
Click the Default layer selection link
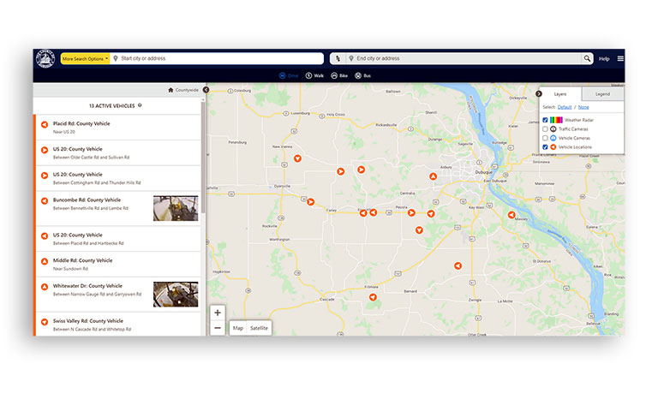pos(565,107)
